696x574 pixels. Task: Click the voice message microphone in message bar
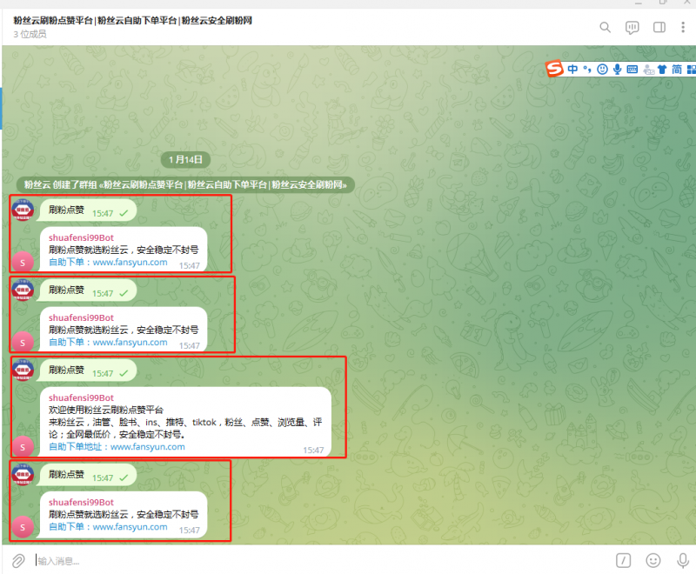click(x=683, y=561)
